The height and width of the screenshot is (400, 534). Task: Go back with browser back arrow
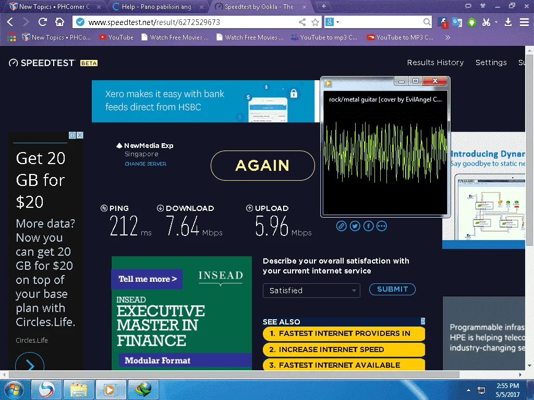coord(10,22)
